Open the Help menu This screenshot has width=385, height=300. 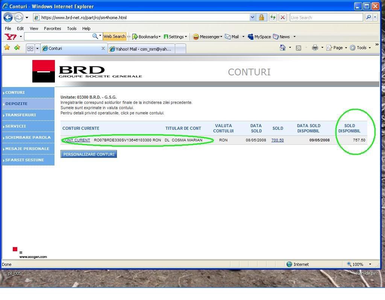[x=86, y=28]
